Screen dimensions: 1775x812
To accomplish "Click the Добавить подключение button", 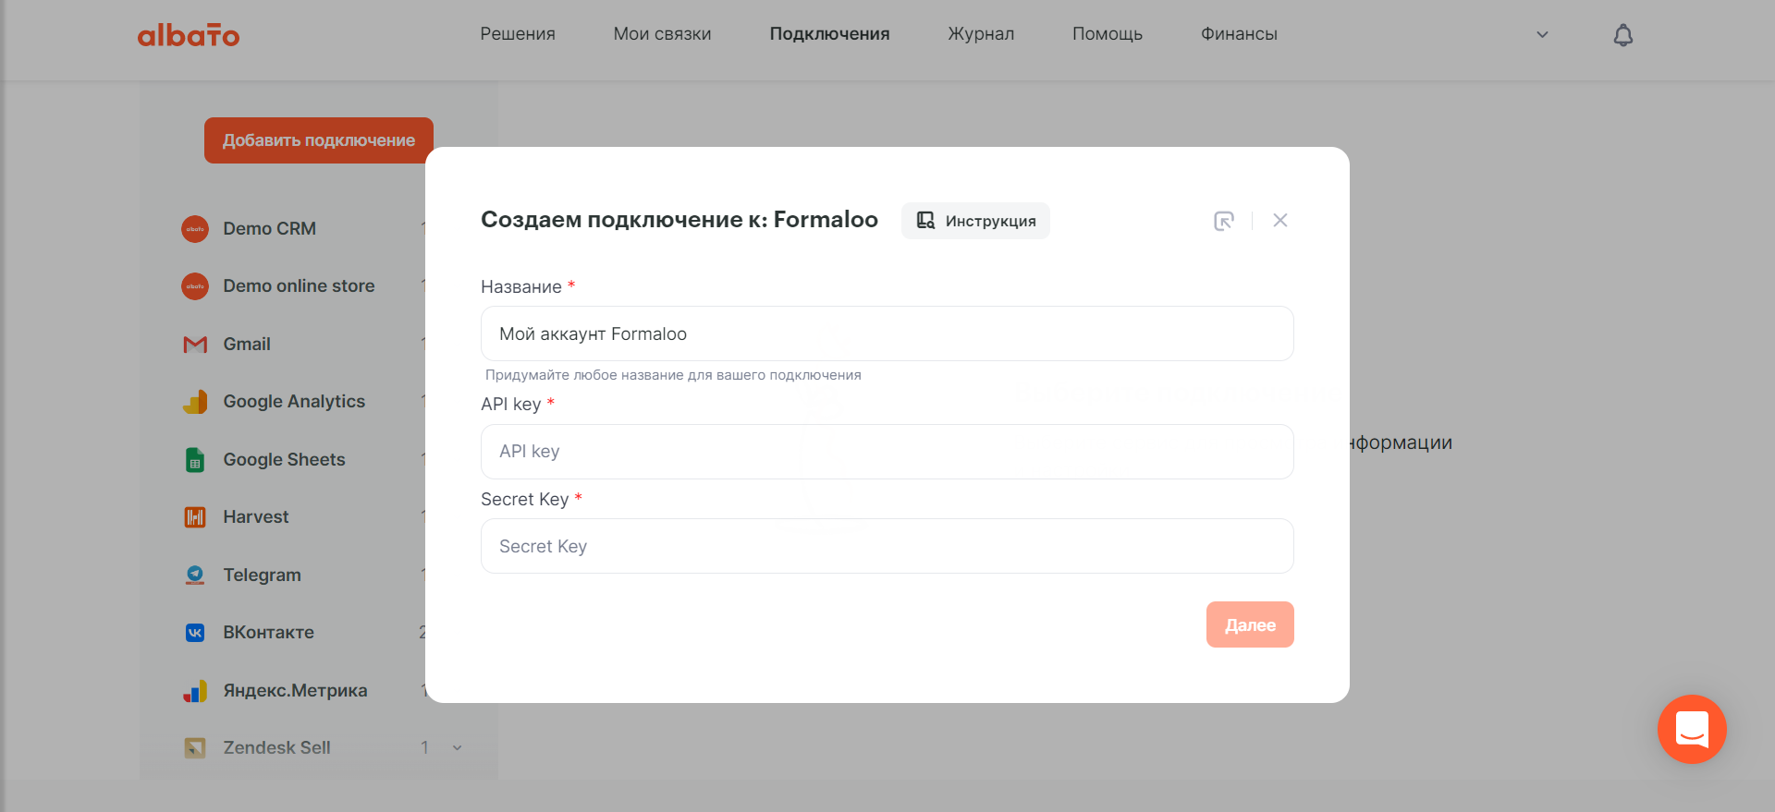I will click(x=319, y=140).
